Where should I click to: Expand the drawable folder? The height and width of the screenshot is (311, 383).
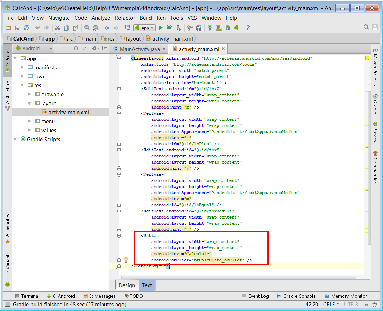[29, 95]
